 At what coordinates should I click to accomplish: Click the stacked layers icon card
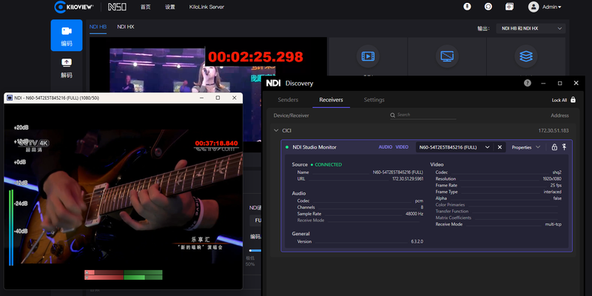coord(526,57)
